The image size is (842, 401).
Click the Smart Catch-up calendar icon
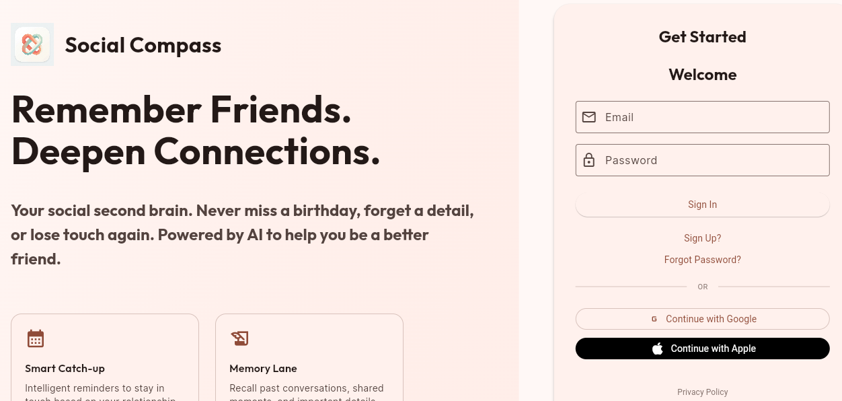point(36,338)
